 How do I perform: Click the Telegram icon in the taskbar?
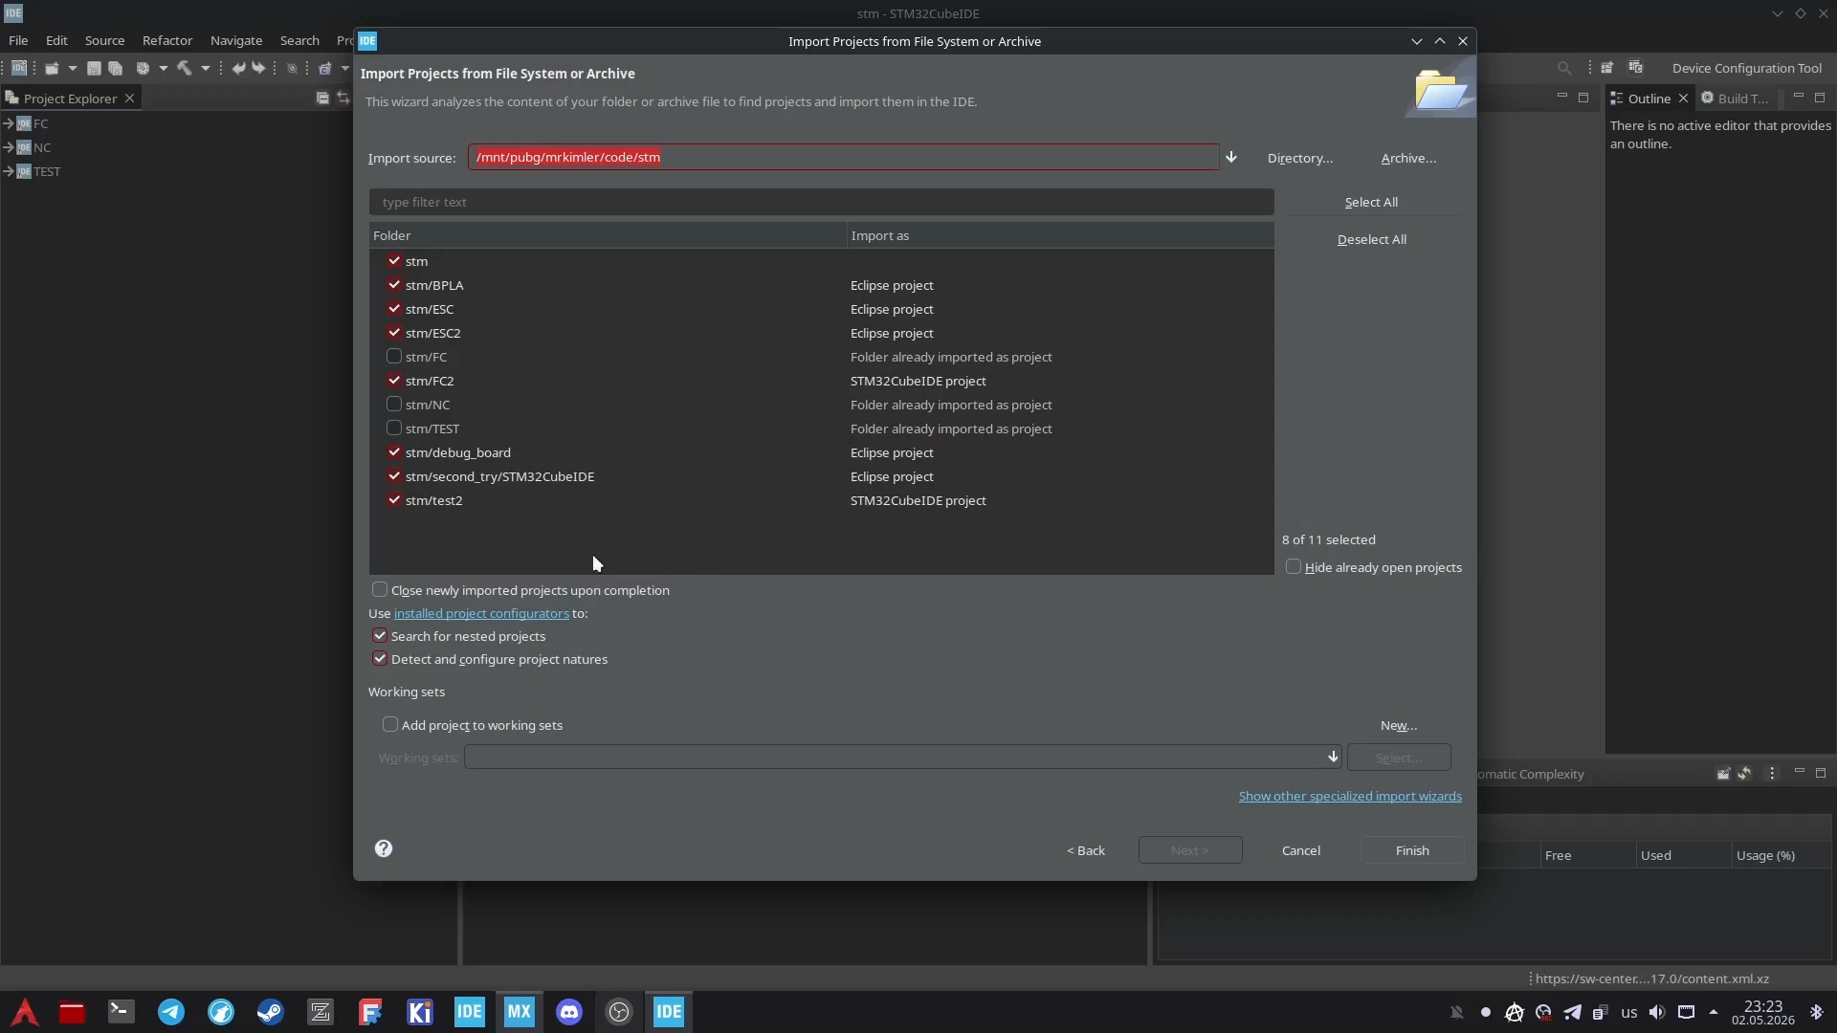pyautogui.click(x=171, y=1012)
